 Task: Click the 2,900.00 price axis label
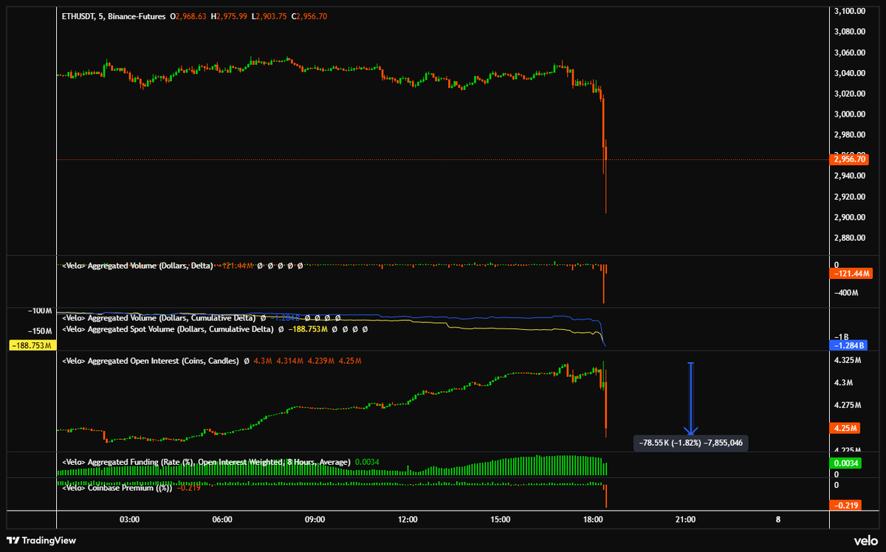point(849,217)
